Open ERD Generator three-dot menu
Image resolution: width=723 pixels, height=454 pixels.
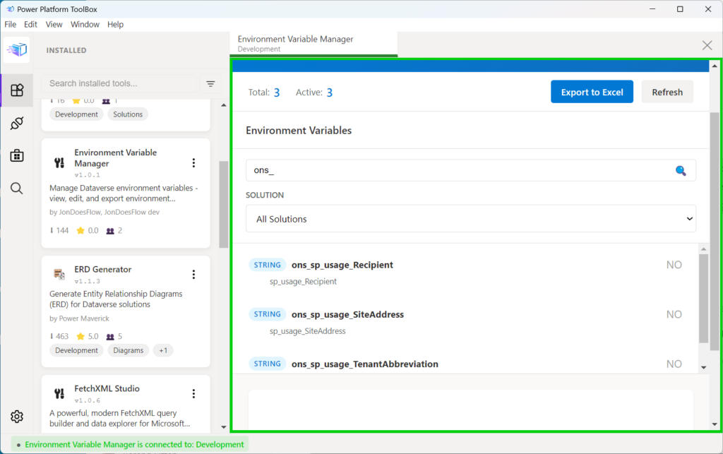coord(193,275)
